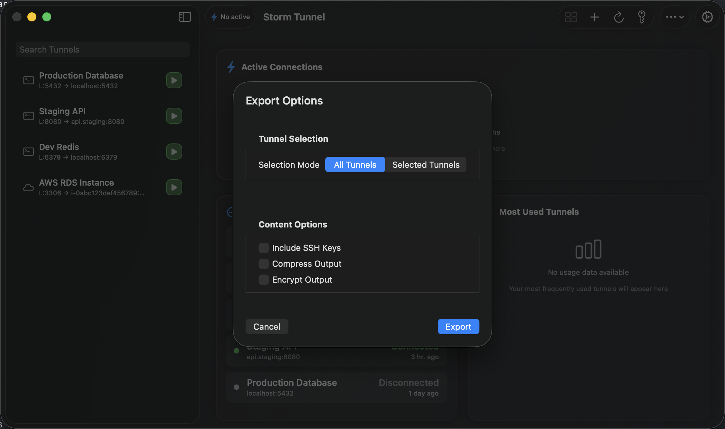The width and height of the screenshot is (725, 429).
Task: Select Selected Tunnels mode
Action: 426,165
